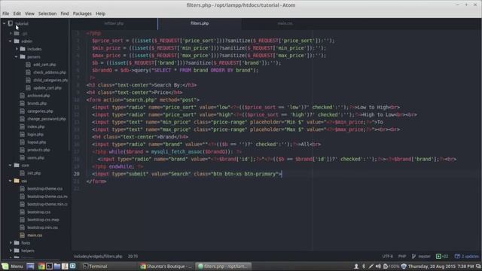
Task: Click the tutorial project repo icon
Action: (x=11, y=23)
